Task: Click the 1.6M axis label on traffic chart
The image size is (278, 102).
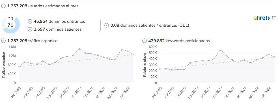Action: click(12, 47)
